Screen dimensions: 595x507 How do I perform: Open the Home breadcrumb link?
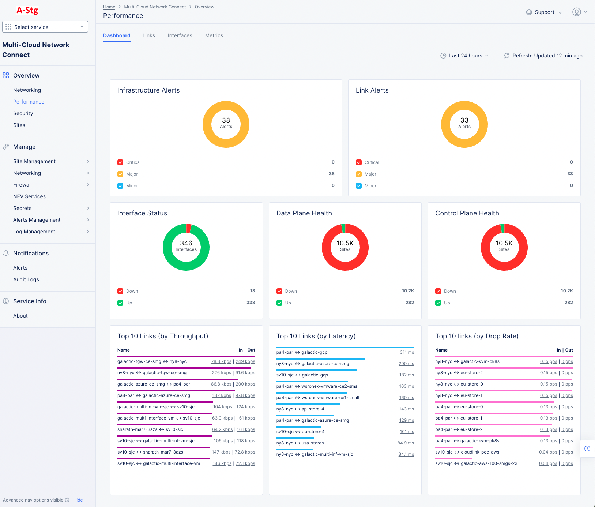tap(109, 7)
